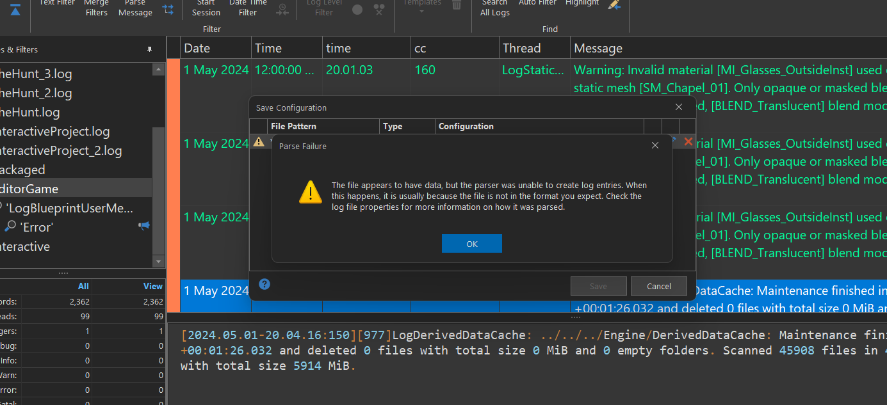Select the 'LogBlueprintUserMe...' filter

click(69, 208)
